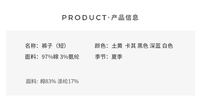Pick the 黑色 color option

[143, 46]
